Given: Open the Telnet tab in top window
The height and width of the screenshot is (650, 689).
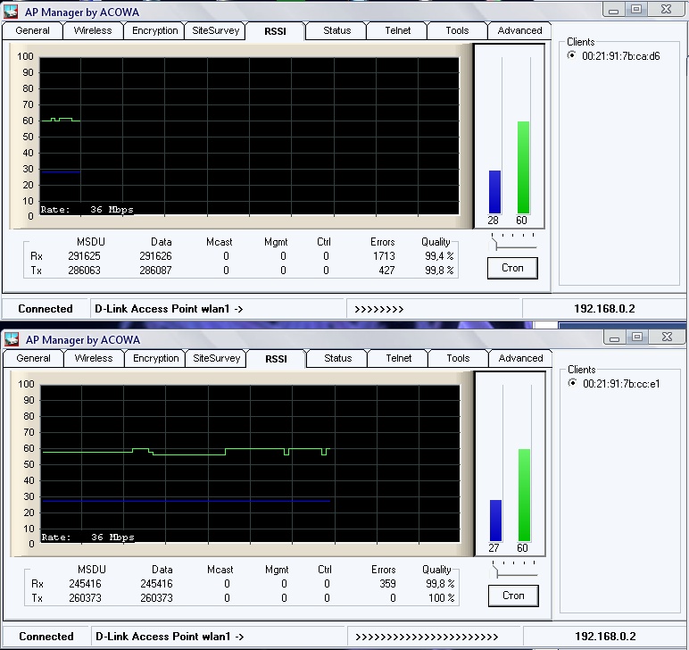Looking at the screenshot, I should pos(398,30).
